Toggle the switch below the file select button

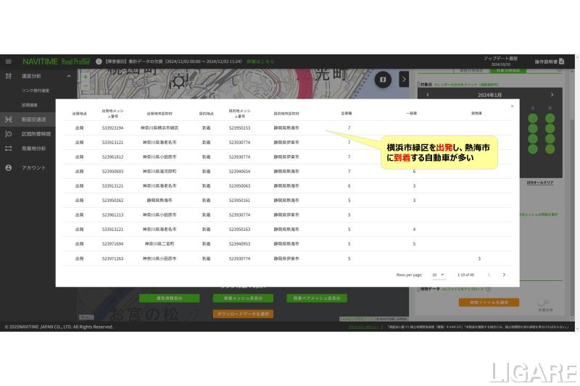click(542, 302)
